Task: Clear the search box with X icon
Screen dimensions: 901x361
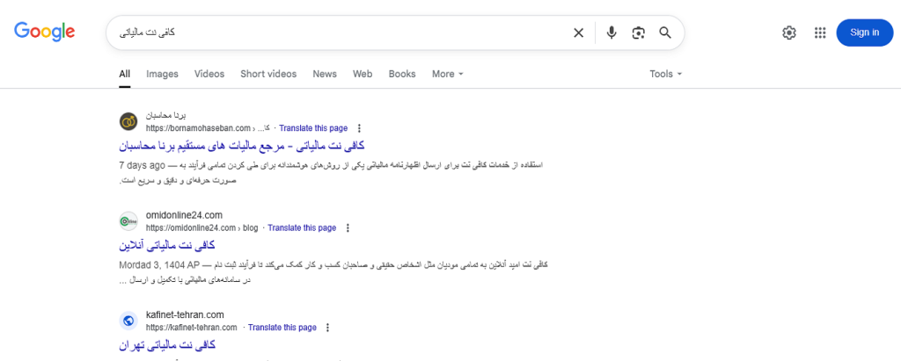Action: 579,32
